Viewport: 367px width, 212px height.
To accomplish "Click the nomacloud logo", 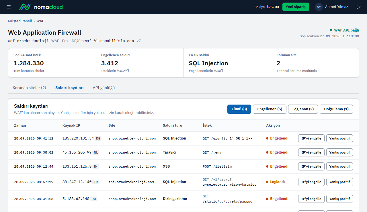I will pos(41,7).
